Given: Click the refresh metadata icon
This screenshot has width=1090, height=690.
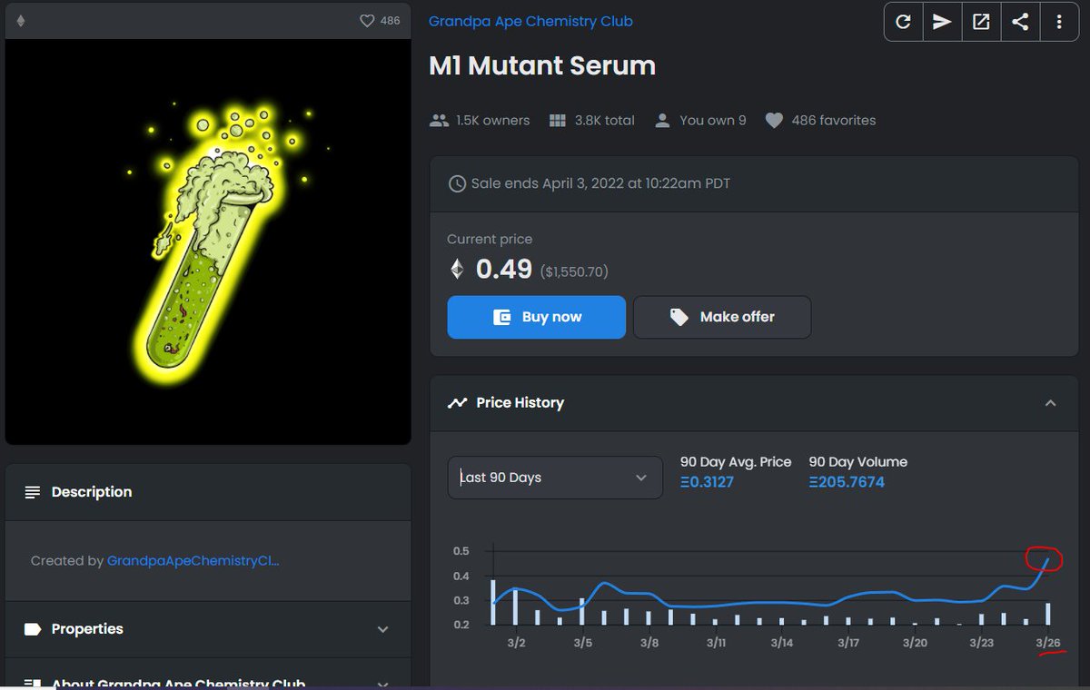Looking at the screenshot, I should click(904, 22).
